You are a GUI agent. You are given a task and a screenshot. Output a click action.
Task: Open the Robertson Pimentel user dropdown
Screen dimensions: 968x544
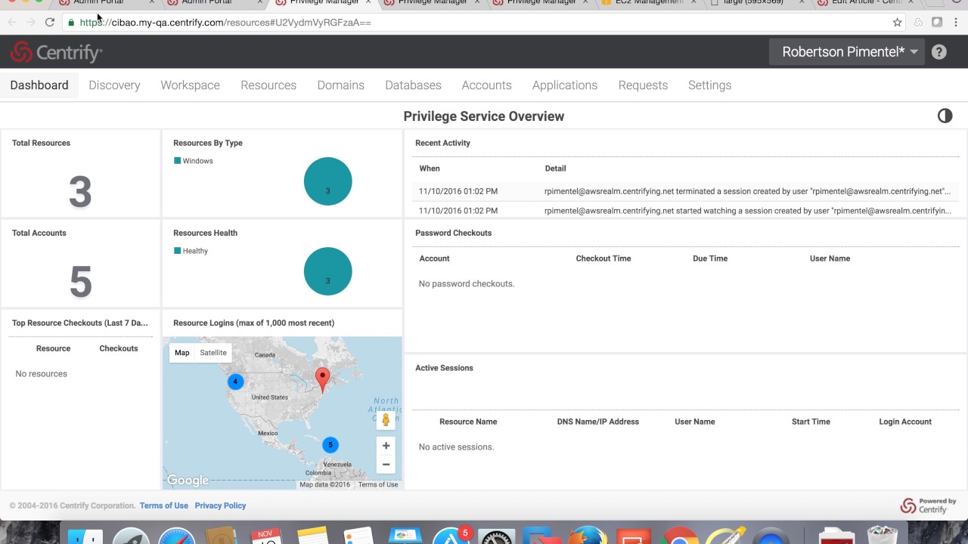[846, 52]
